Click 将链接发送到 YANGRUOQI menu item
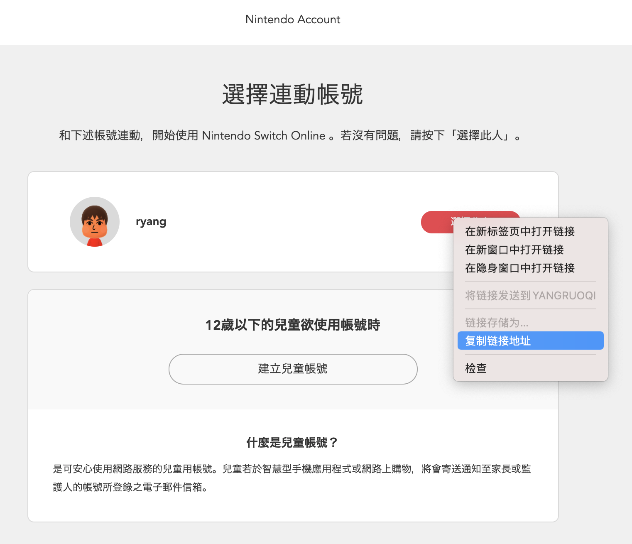 [530, 295]
